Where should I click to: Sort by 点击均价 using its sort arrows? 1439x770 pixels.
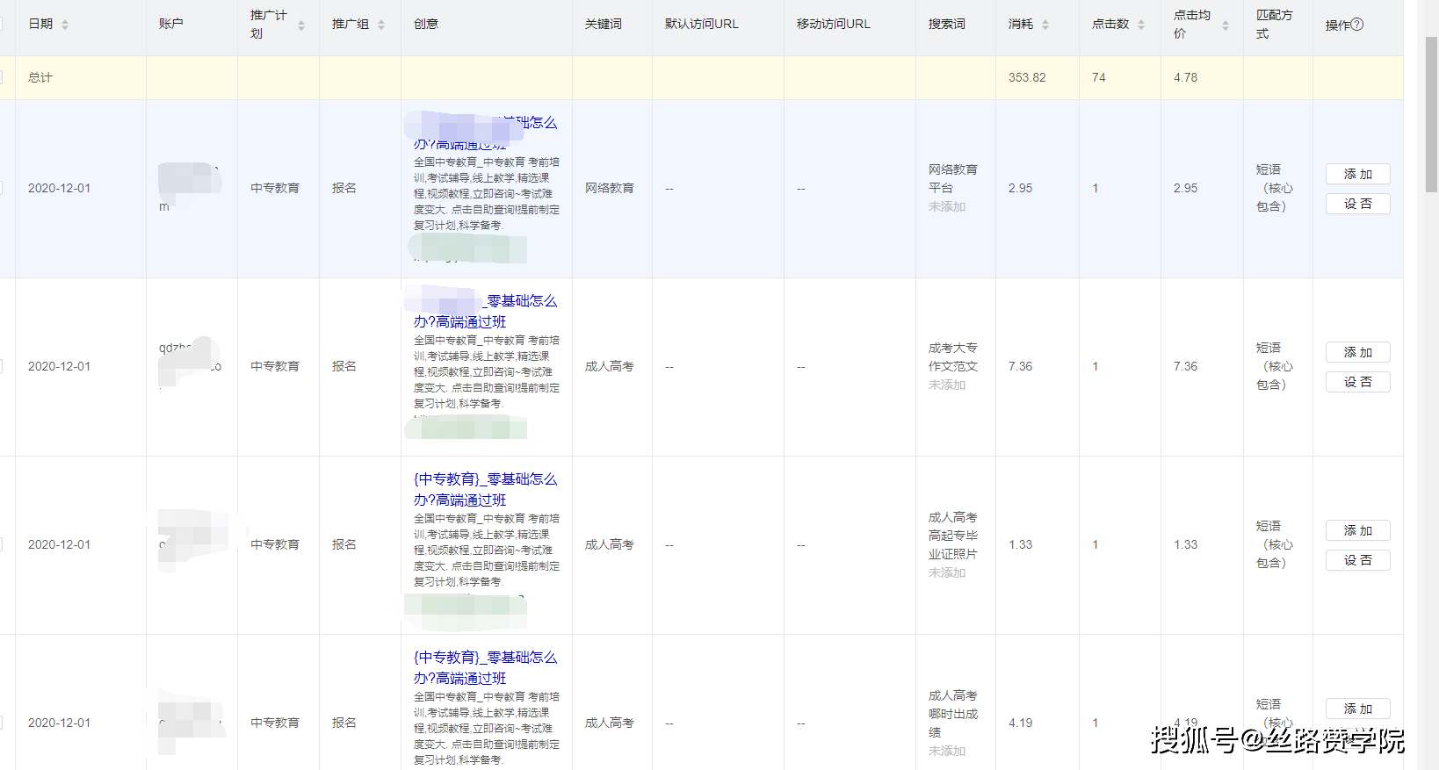click(1226, 25)
